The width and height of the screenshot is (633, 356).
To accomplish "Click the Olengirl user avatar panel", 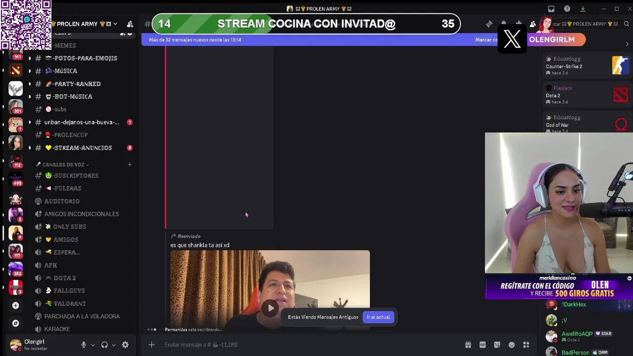I will pyautogui.click(x=29, y=345).
